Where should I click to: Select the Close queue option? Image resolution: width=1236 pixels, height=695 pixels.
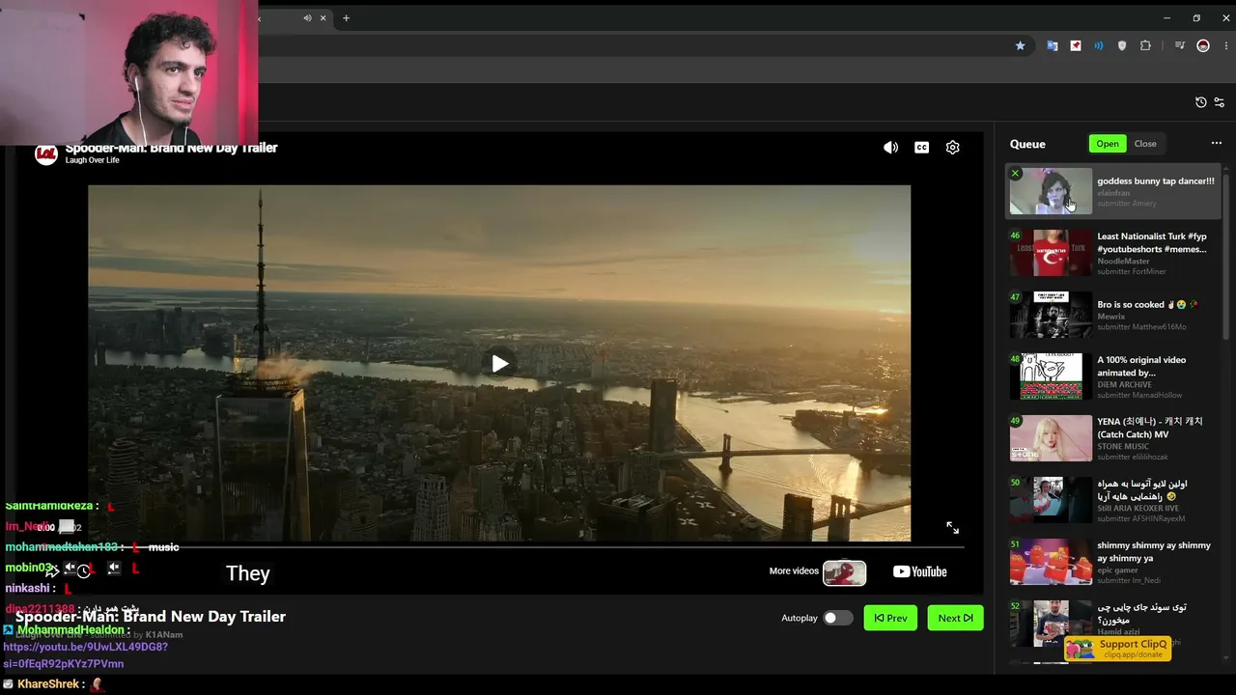[1145, 144]
